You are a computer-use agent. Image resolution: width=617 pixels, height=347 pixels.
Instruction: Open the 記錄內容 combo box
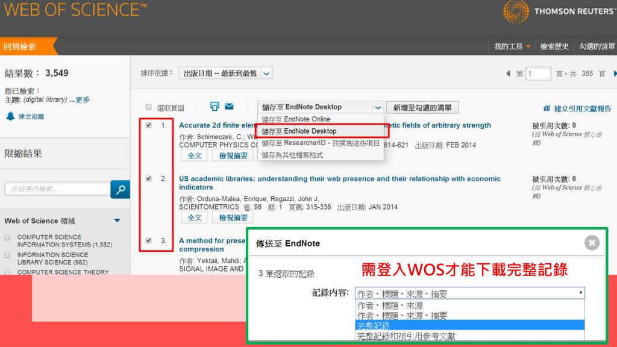(470, 293)
